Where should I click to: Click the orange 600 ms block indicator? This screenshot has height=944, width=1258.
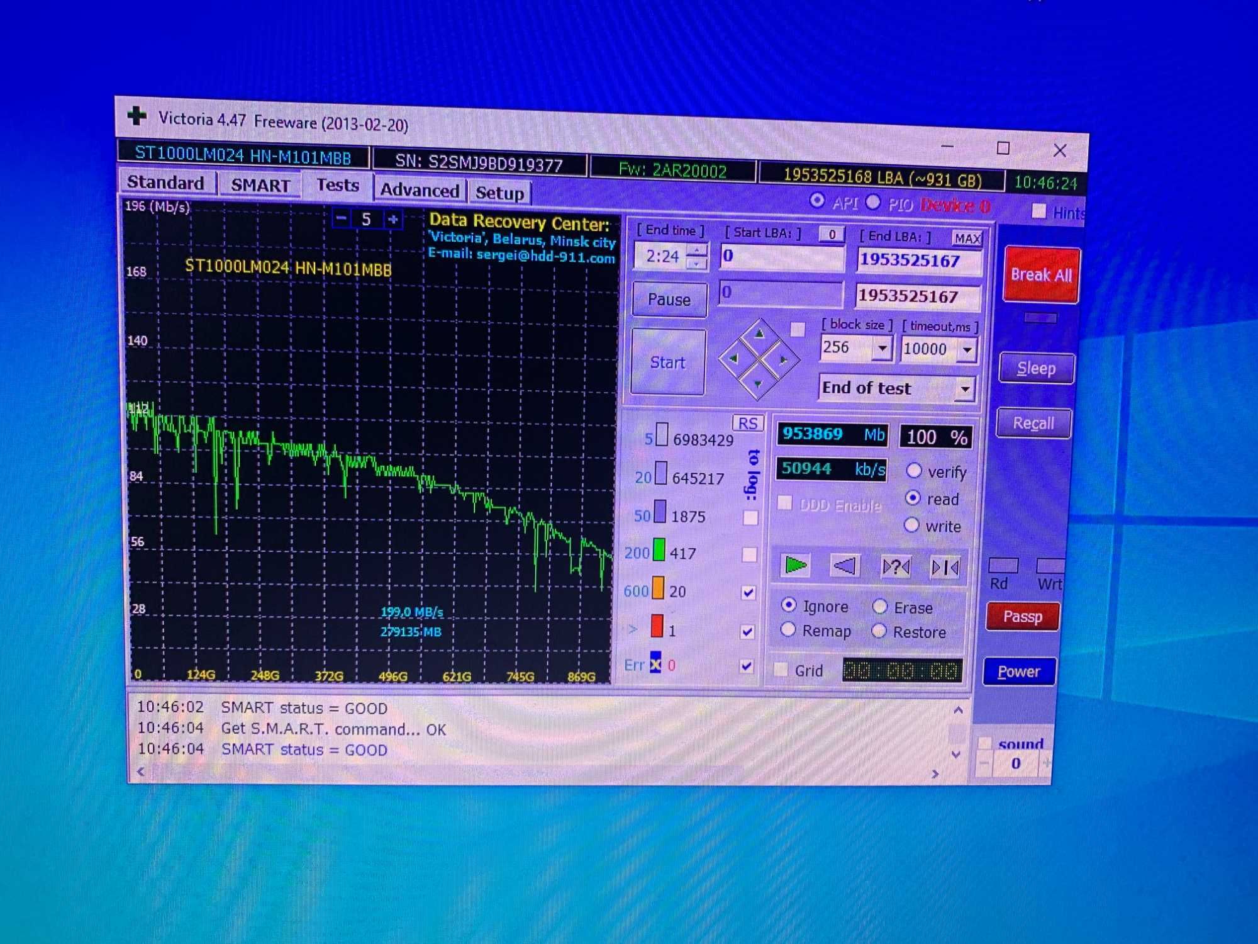click(x=658, y=588)
